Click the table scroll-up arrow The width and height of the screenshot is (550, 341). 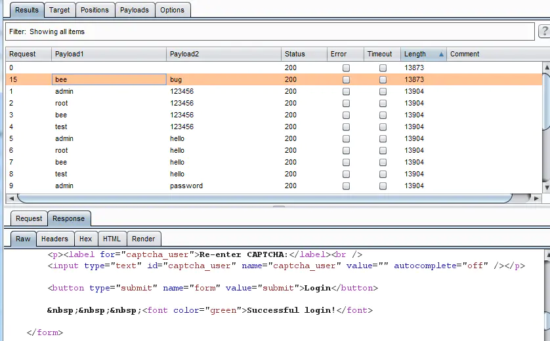(x=547, y=67)
